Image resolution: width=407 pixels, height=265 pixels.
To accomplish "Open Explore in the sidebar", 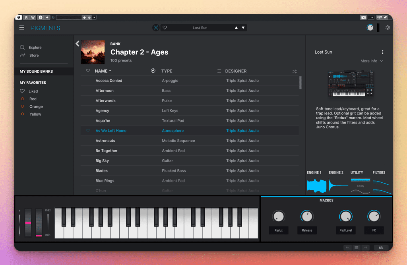I will click(x=35, y=47).
